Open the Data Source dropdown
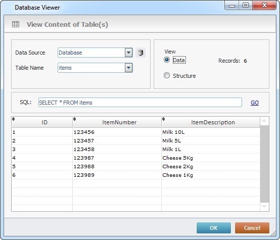Image resolution: width=280 pixels, height=240 pixels. click(128, 53)
